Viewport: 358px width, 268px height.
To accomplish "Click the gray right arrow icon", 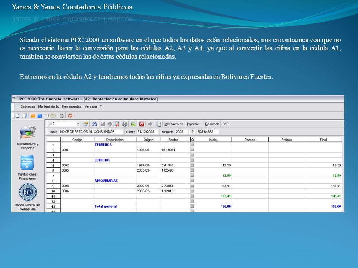I will (x=150, y=124).
